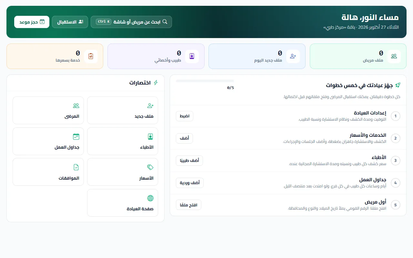Open the جداول العمل calendar icon

point(76,136)
